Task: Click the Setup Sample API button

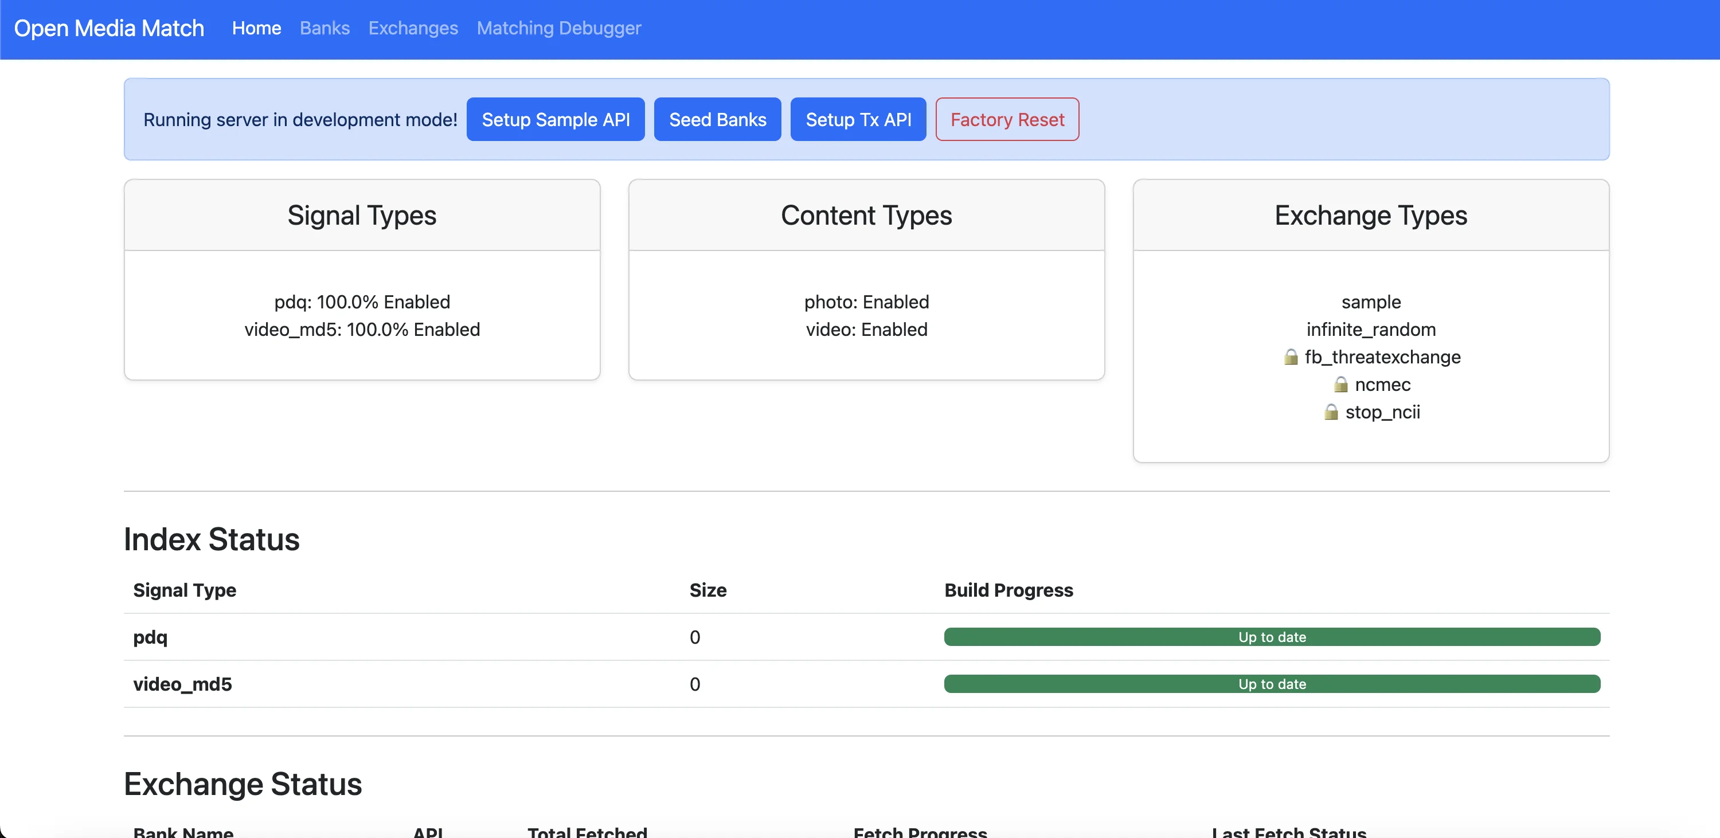Action: pos(556,120)
